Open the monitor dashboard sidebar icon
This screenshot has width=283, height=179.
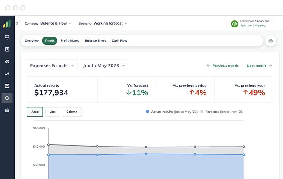click(x=7, y=37)
